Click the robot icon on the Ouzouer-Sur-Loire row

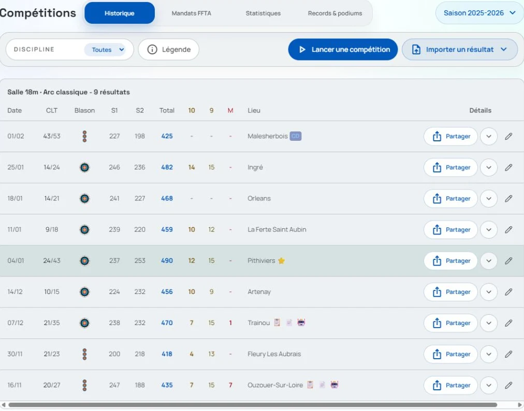pyautogui.click(x=334, y=385)
